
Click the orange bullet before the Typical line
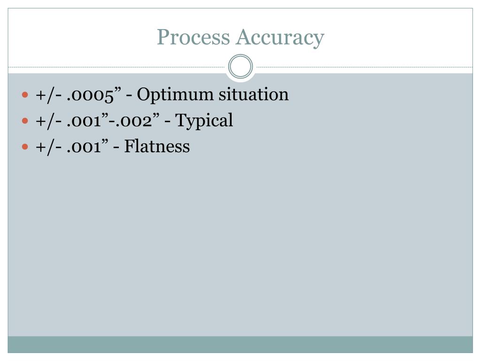(x=25, y=121)
